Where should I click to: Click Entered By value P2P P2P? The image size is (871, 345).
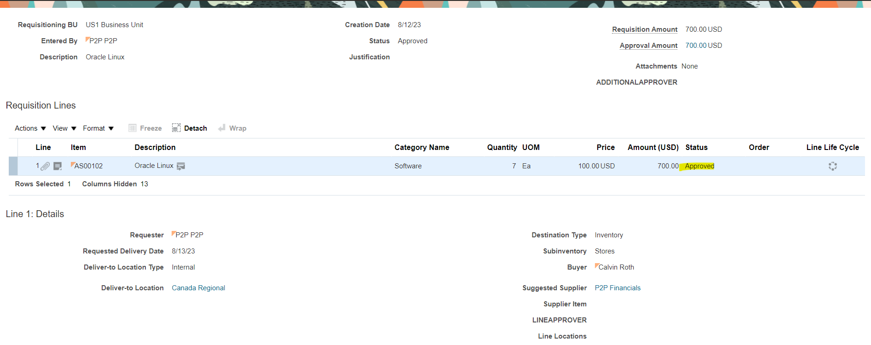[103, 41]
